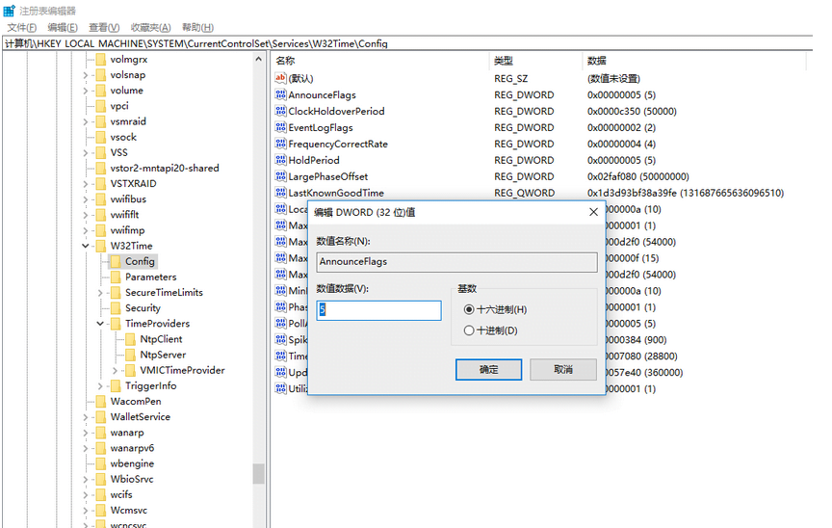This screenshot has height=528, width=832.
Task: Click the W32Time folder icon
Action: tap(100, 246)
